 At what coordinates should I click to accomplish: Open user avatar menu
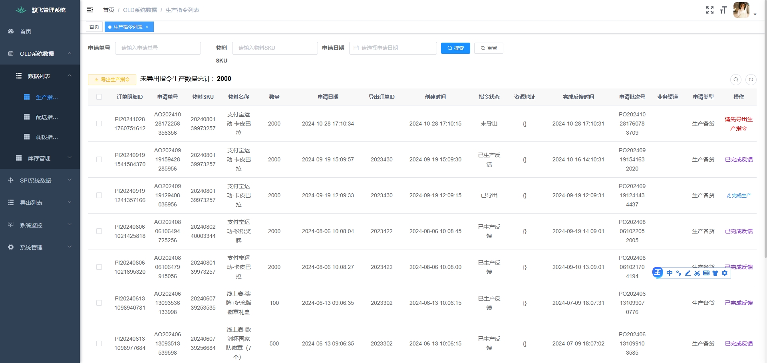point(741,10)
